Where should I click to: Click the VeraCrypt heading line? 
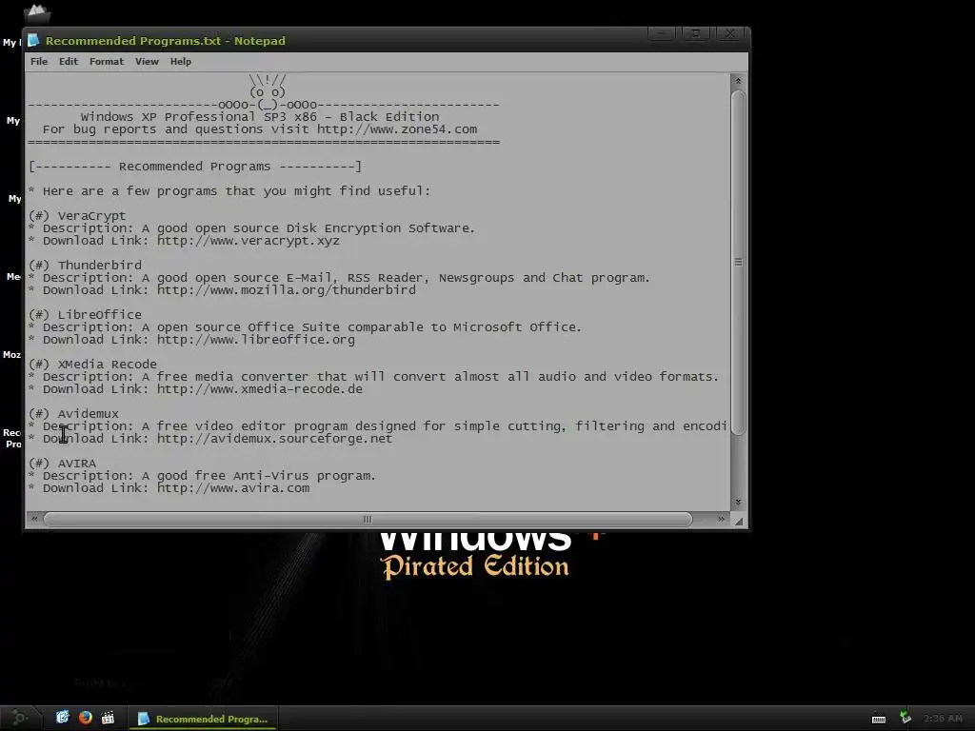click(x=77, y=216)
